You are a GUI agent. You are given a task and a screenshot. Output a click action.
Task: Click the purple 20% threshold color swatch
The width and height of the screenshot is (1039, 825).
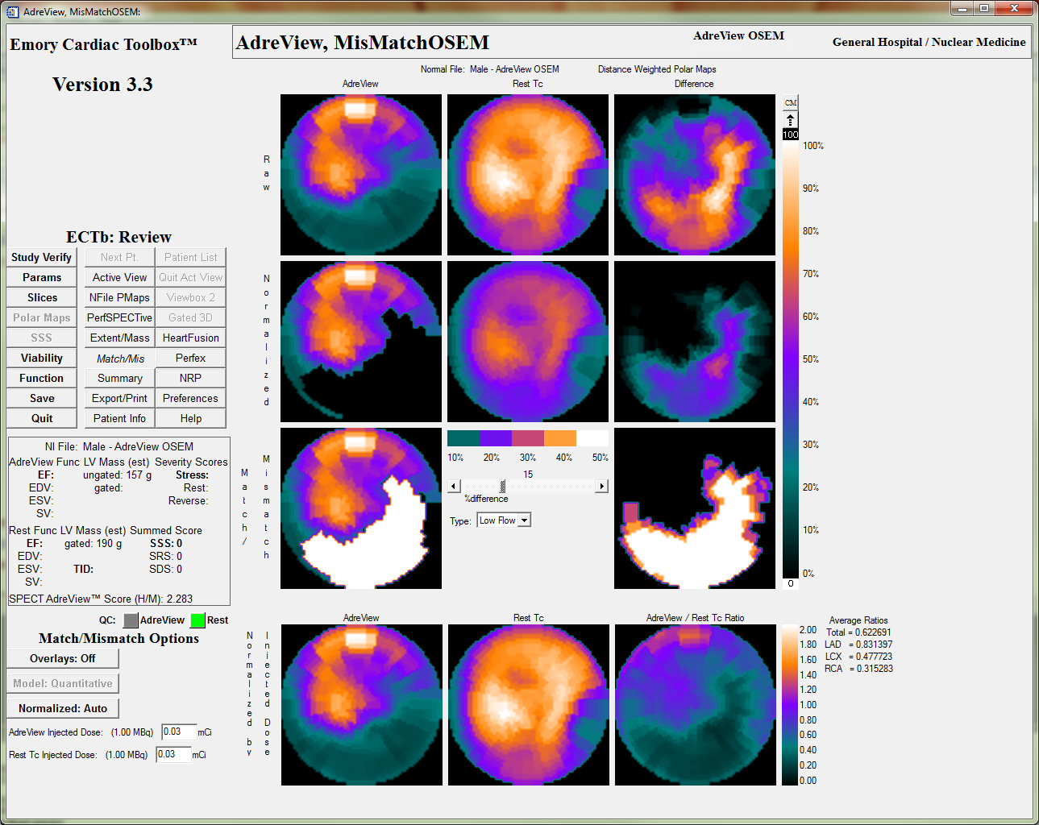(496, 437)
